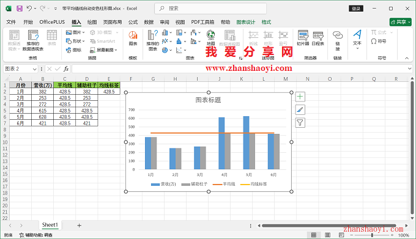Collapse the ribbon with the chevron
The height and width of the screenshot is (239, 416).
[x=407, y=58]
